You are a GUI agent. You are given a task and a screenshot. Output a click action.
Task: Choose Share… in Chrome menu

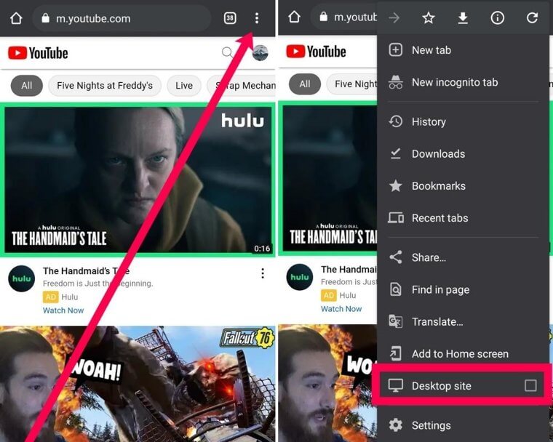[463, 257]
